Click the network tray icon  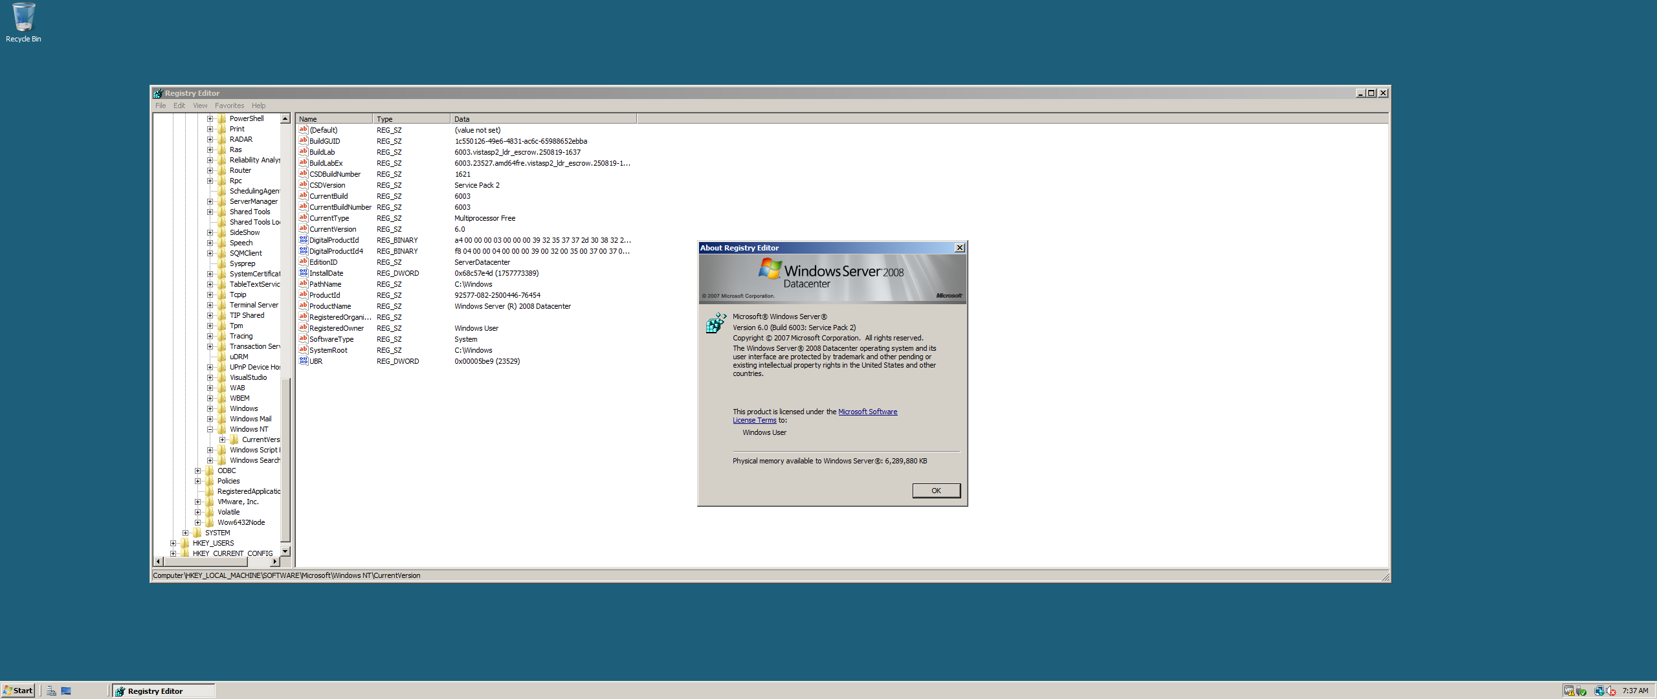click(x=1599, y=691)
